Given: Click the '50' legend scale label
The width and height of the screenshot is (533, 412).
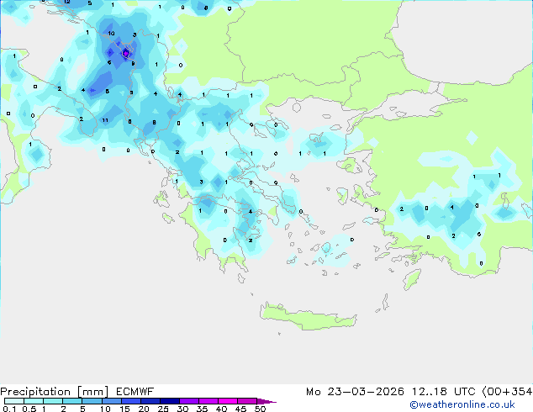Looking at the screenshot, I should [x=260, y=409].
